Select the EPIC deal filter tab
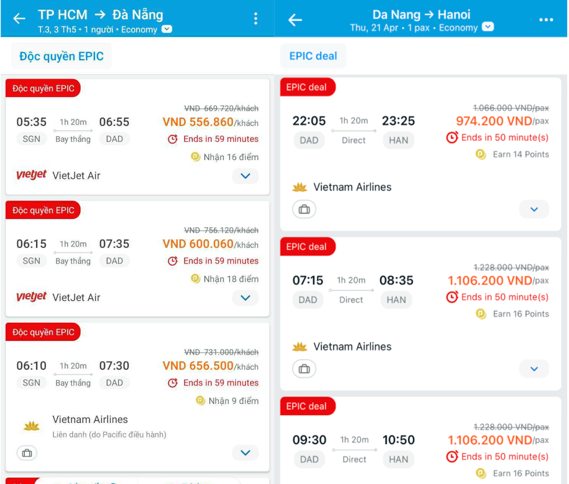This screenshot has width=569, height=484. click(x=313, y=56)
